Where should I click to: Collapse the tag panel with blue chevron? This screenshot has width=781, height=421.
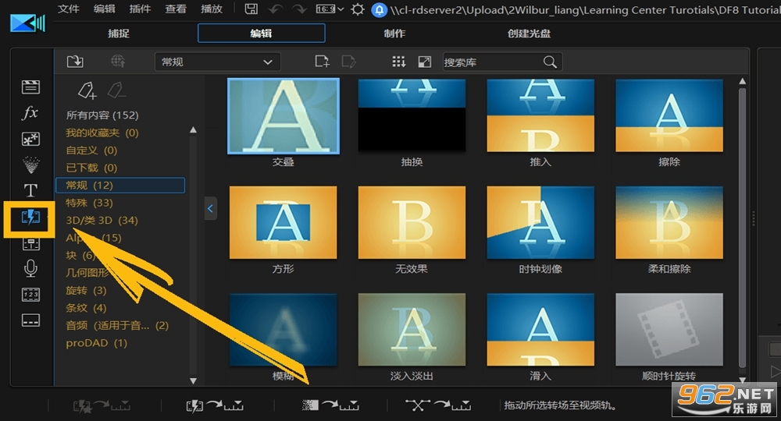pyautogui.click(x=210, y=208)
